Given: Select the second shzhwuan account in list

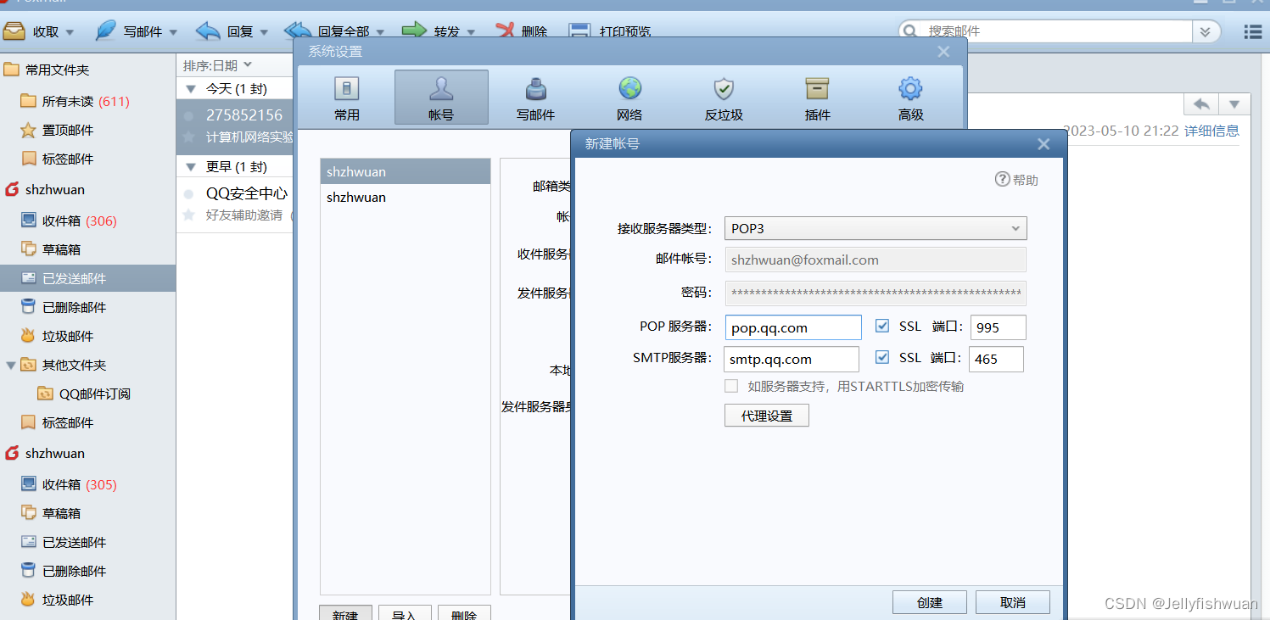Looking at the screenshot, I should coord(406,197).
